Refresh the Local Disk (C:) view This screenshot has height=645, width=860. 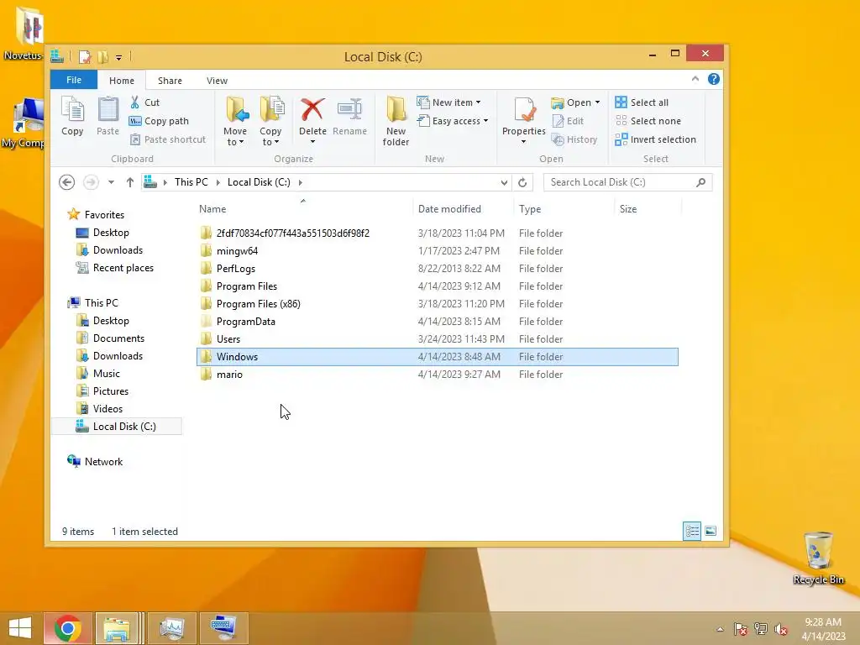tap(522, 182)
